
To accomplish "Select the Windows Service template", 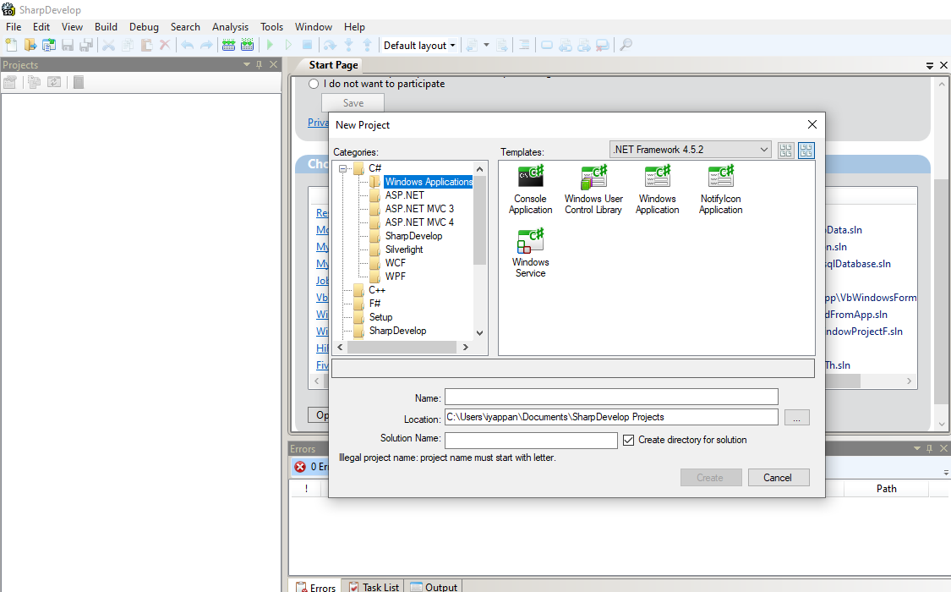I will (x=531, y=254).
